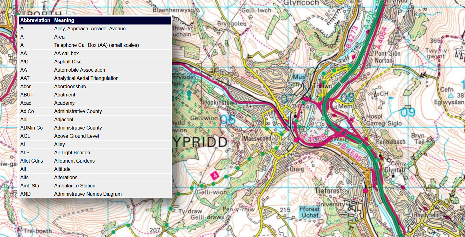Click the Meaning column header

tap(64, 20)
